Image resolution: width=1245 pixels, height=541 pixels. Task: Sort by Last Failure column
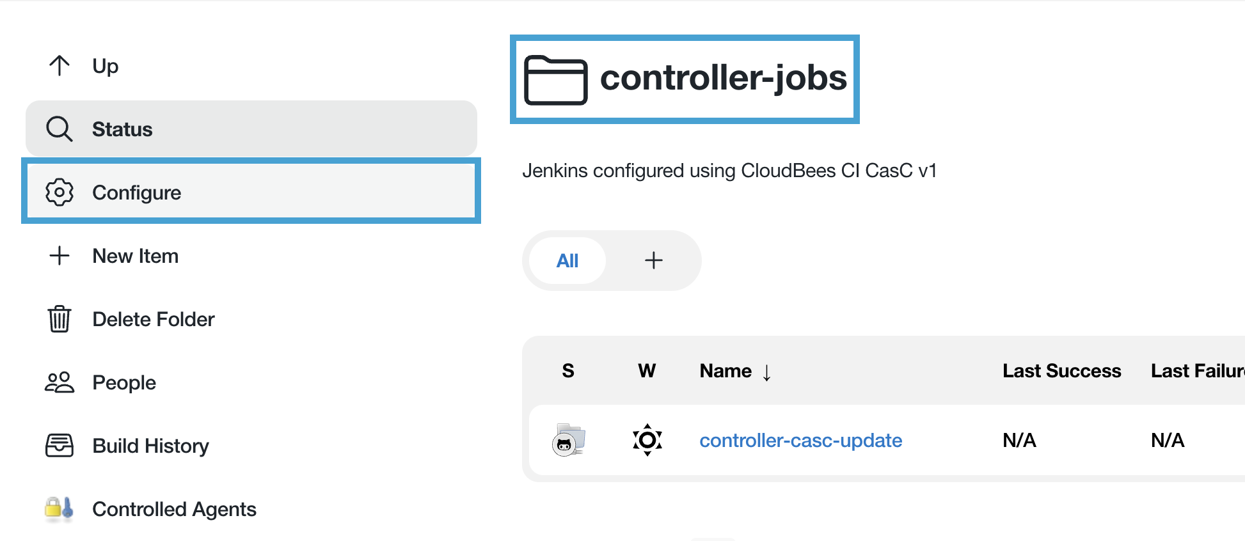(x=1198, y=370)
